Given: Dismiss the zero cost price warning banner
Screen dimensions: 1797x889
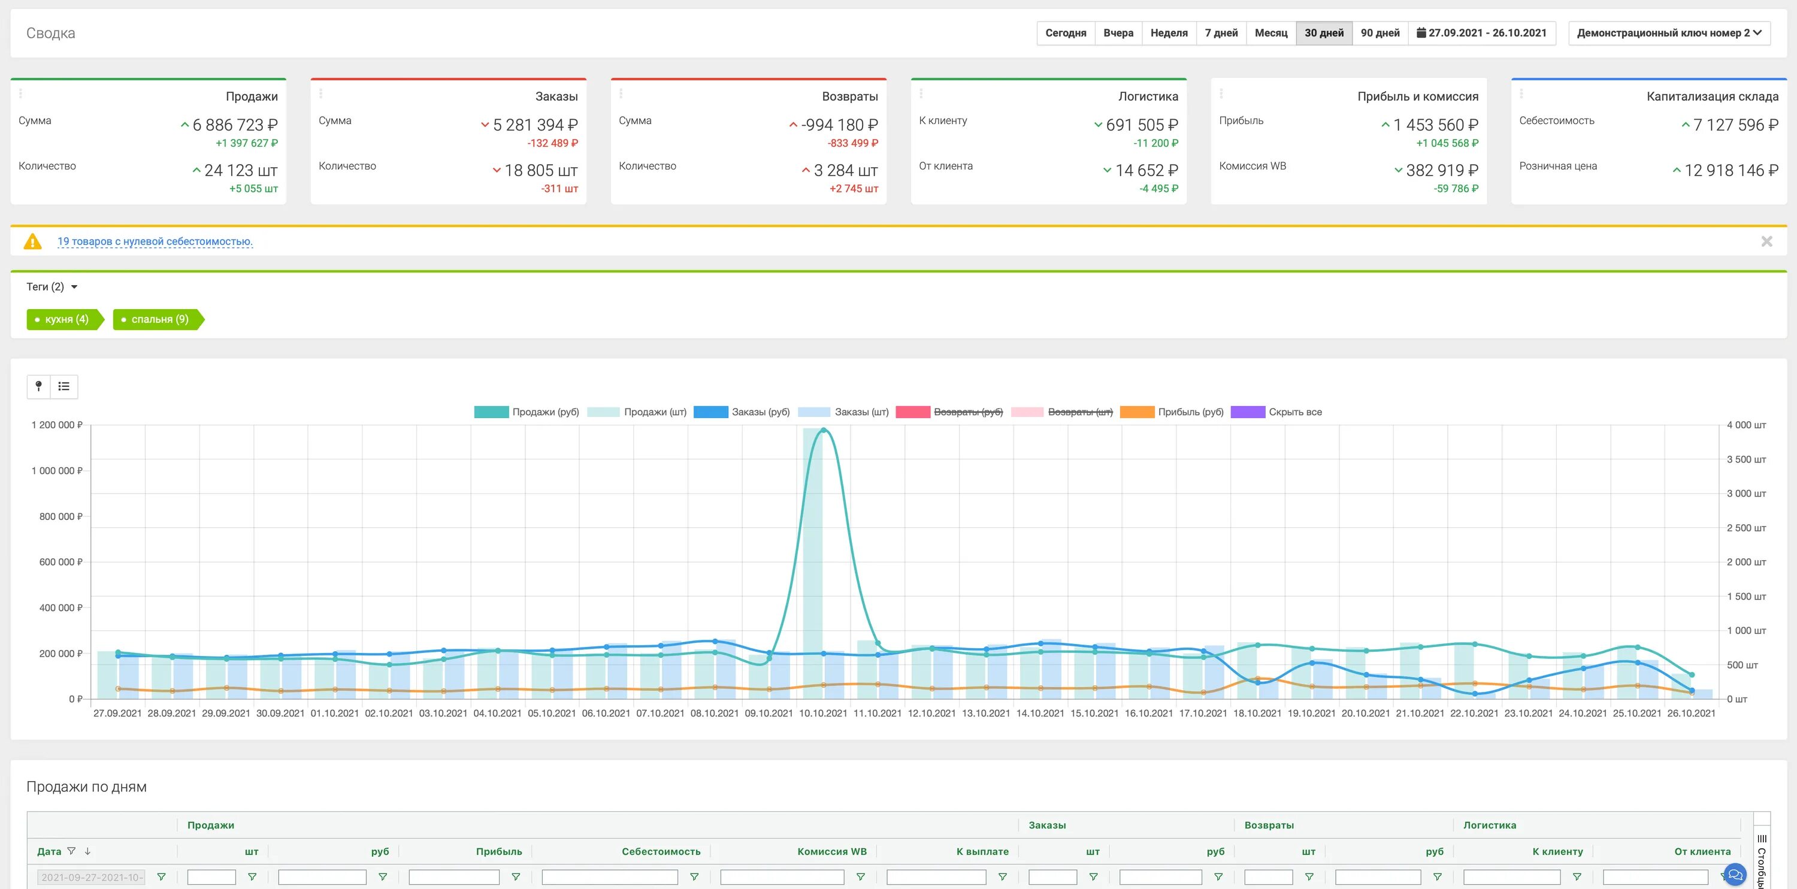Looking at the screenshot, I should click(1766, 241).
